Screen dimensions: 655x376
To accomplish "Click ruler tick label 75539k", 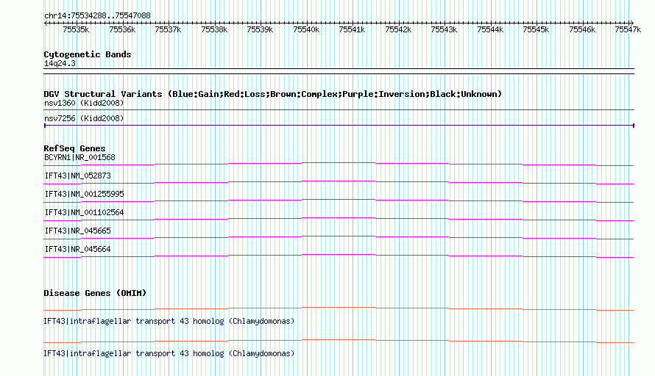I will (260, 29).
